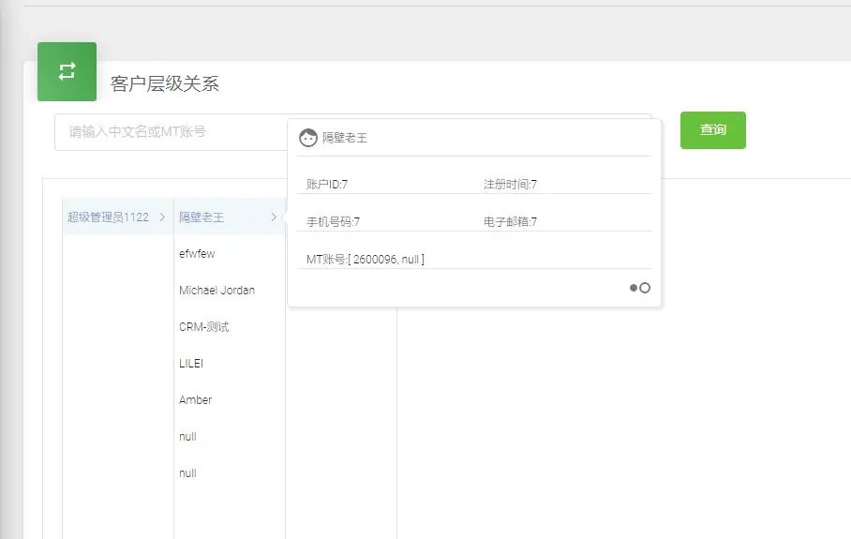Click the 隔壁老王 name in popup header
The height and width of the screenshot is (539, 851).
[x=345, y=138]
